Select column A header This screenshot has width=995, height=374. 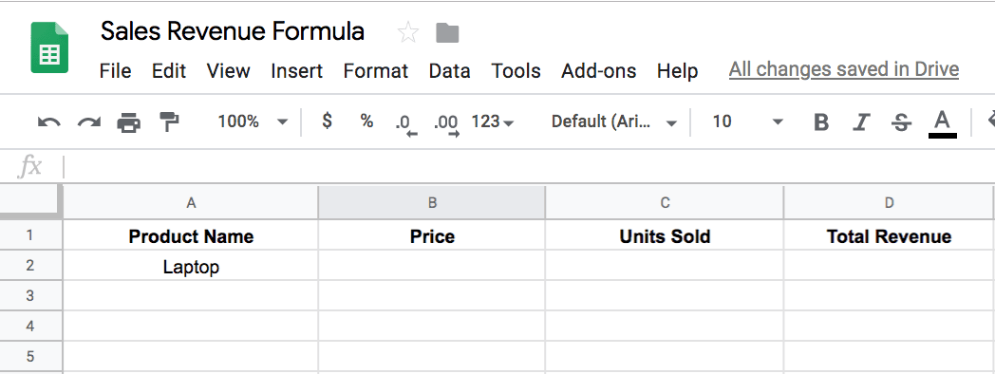[191, 202]
